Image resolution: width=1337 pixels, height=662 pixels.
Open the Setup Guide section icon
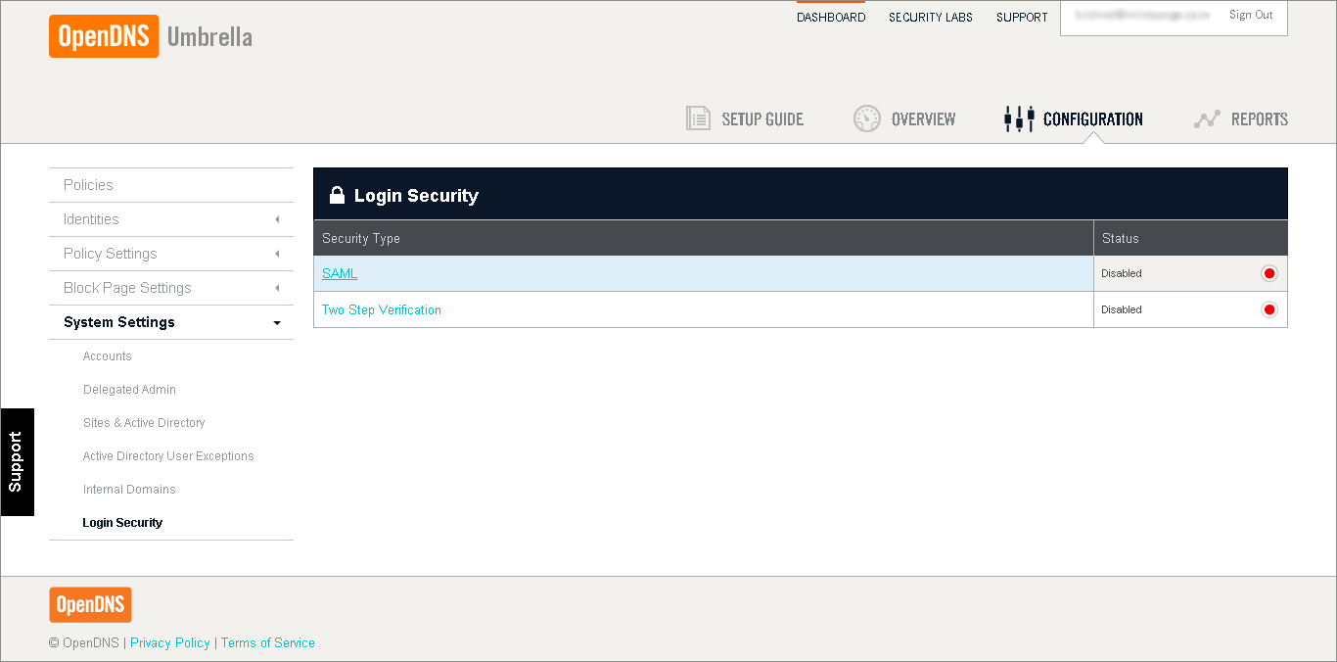(698, 118)
